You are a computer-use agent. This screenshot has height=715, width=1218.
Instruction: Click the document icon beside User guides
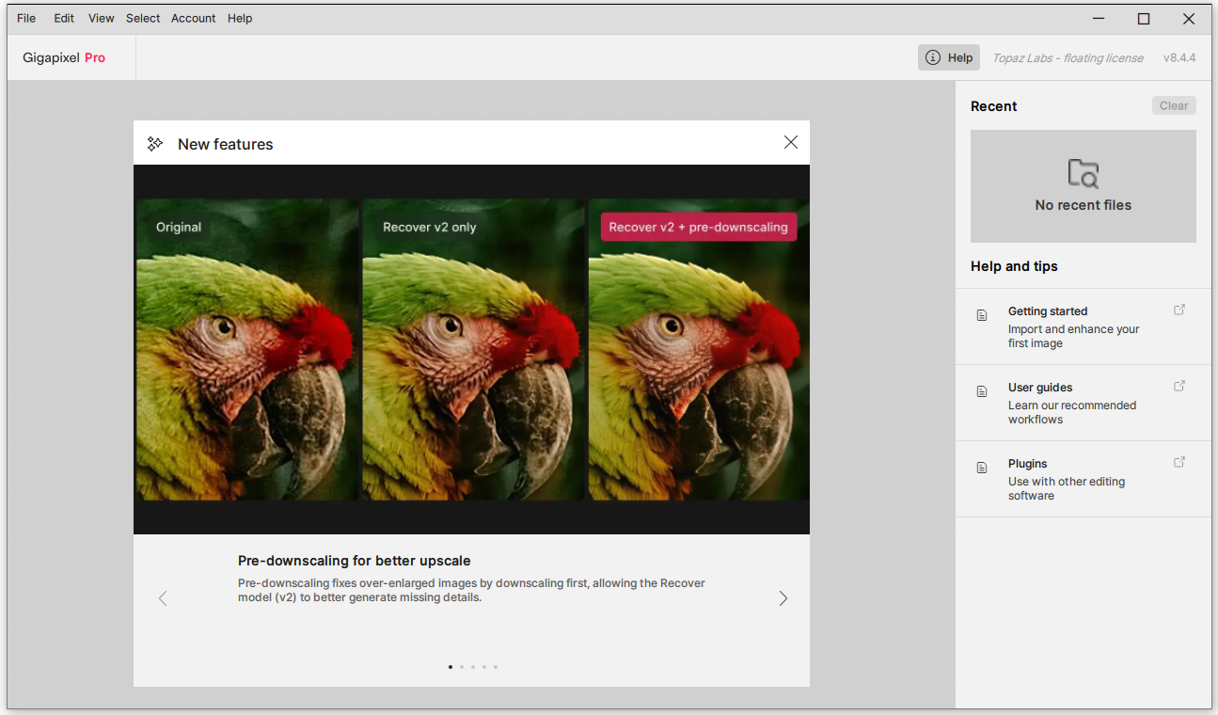click(982, 391)
